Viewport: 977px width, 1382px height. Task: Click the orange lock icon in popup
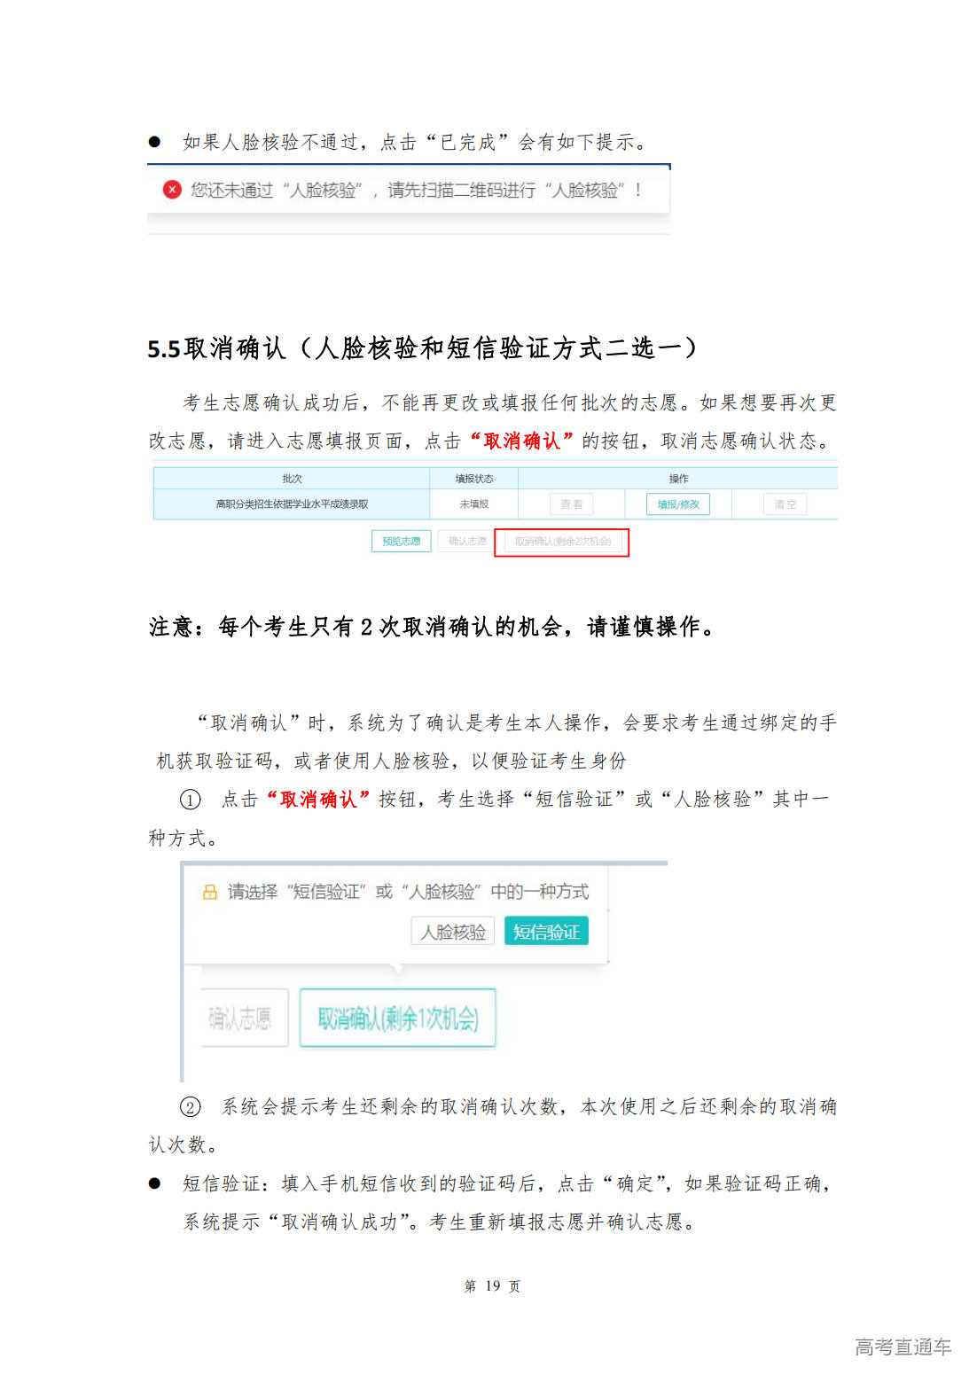pyautogui.click(x=209, y=892)
